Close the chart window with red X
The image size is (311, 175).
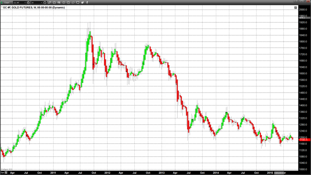point(308,1)
